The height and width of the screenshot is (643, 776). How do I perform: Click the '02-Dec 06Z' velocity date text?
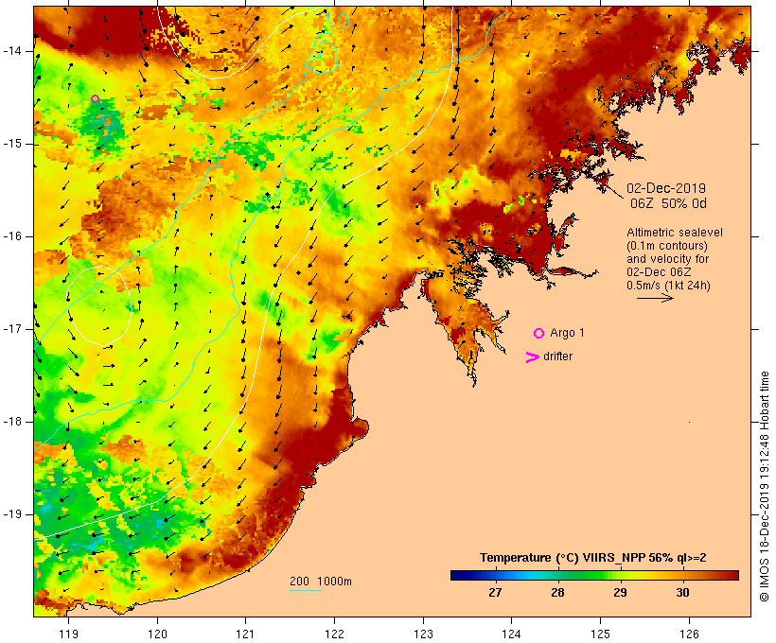click(659, 272)
